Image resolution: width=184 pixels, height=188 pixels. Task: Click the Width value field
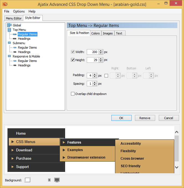(x=93, y=52)
